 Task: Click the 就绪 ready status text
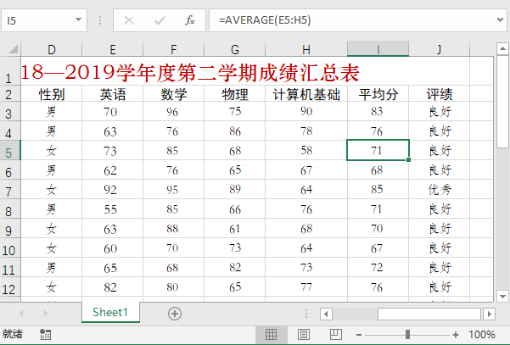click(x=13, y=334)
